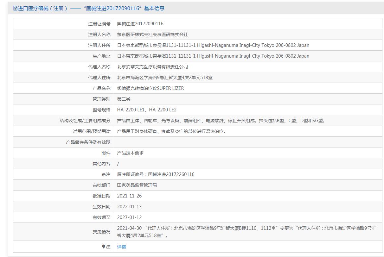Select the approval date 2021-11-26
Image resolution: width=384 pixels, height=257 pixels.
pos(129,196)
